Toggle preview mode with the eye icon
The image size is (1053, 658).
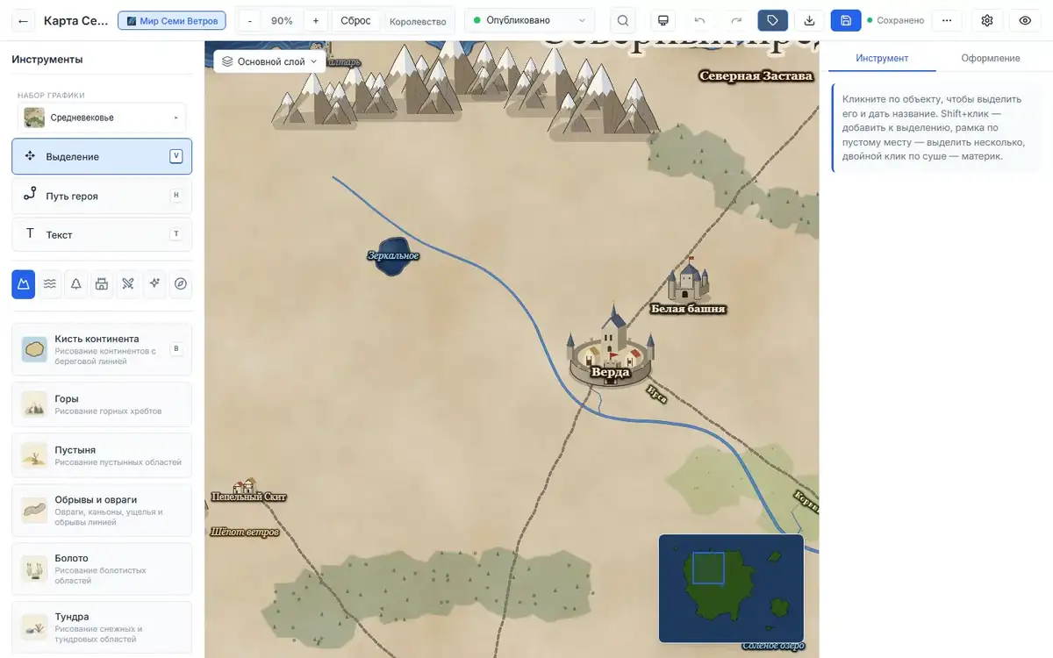pyautogui.click(x=1025, y=20)
